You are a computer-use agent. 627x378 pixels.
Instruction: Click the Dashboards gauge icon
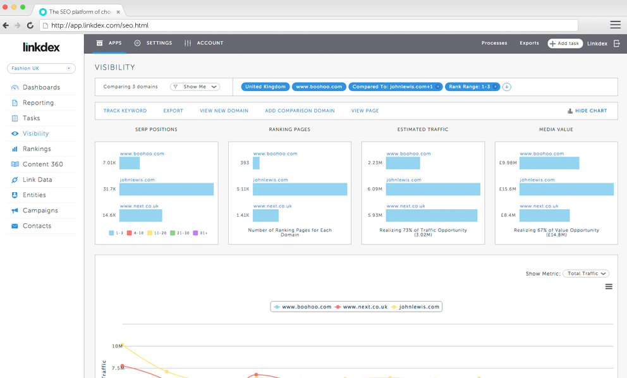[15, 87]
